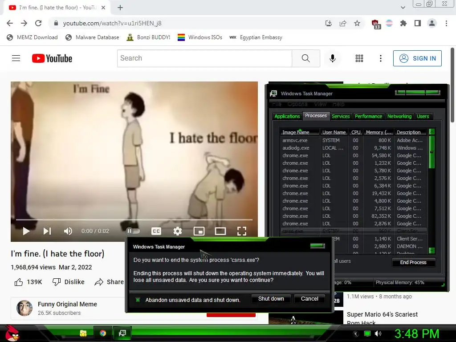Image resolution: width=456 pixels, height=342 pixels.
Task: Switch to the Processes tab
Action: 316,115
